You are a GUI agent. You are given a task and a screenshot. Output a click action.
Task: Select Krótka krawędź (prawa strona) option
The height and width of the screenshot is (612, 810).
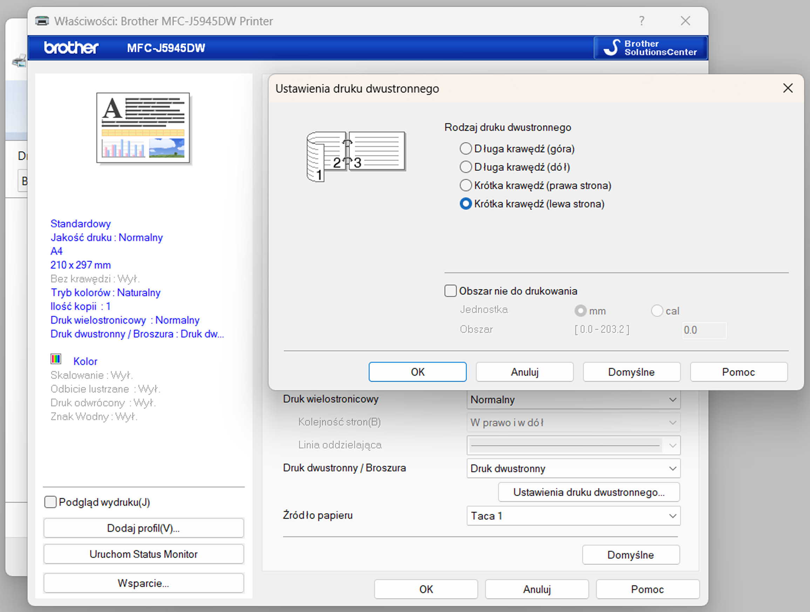pos(465,185)
